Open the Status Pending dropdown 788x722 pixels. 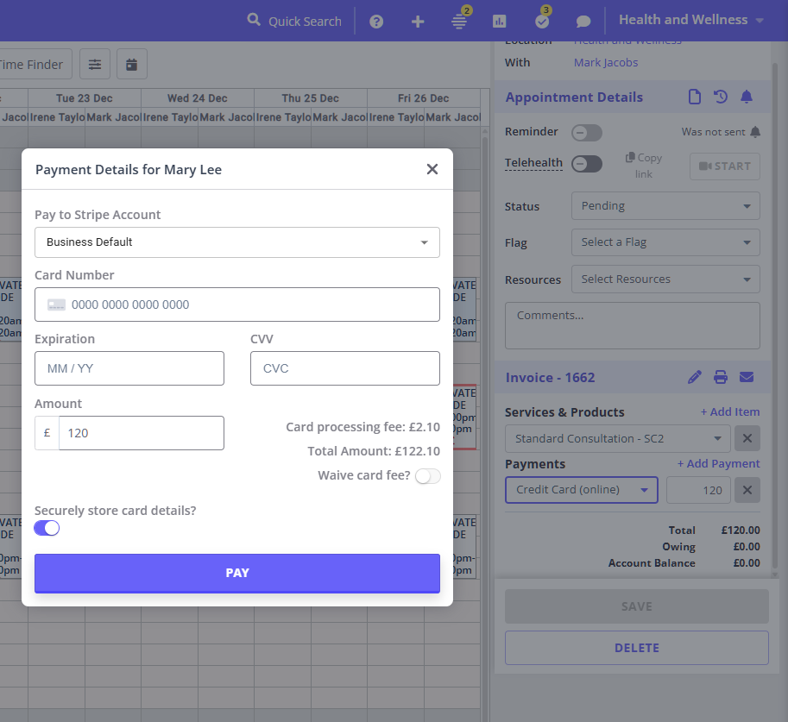click(665, 206)
